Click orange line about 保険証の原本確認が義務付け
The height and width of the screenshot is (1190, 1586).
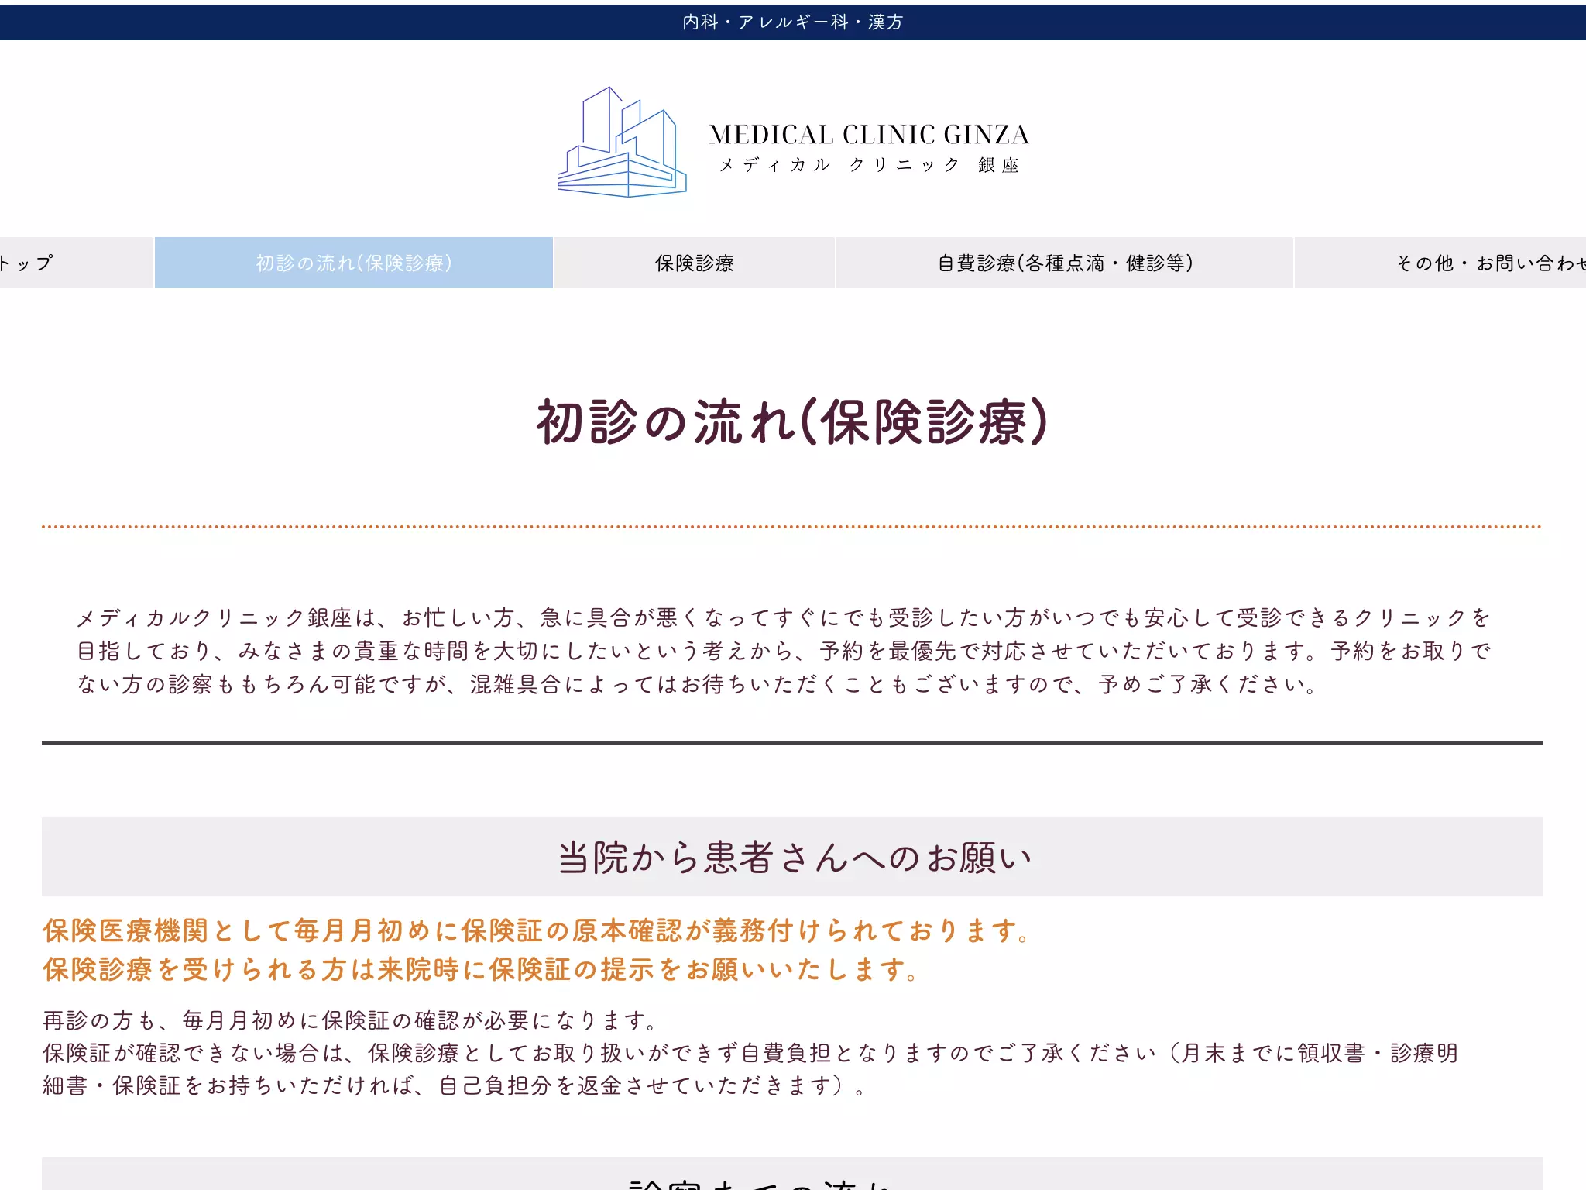(x=537, y=930)
